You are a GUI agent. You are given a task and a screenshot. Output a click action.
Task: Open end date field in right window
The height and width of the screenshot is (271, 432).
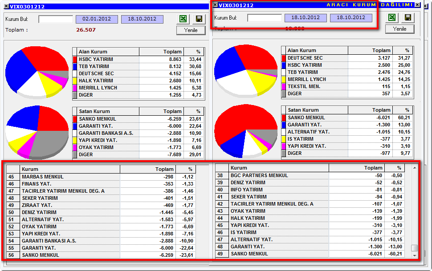click(x=351, y=18)
